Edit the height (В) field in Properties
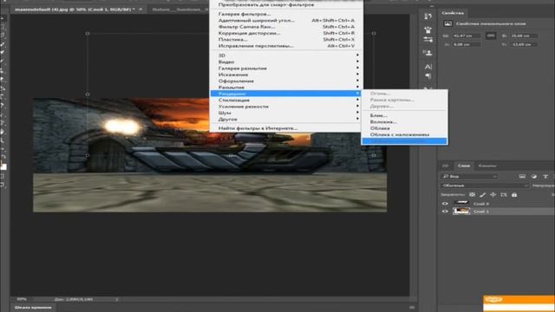Viewport: 555px width, 312px height. coord(524,36)
